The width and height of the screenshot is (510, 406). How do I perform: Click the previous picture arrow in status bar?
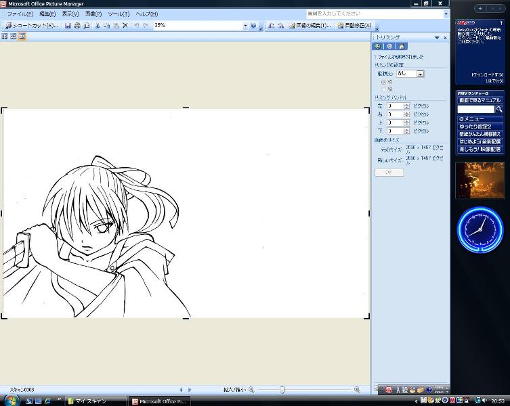181,390
